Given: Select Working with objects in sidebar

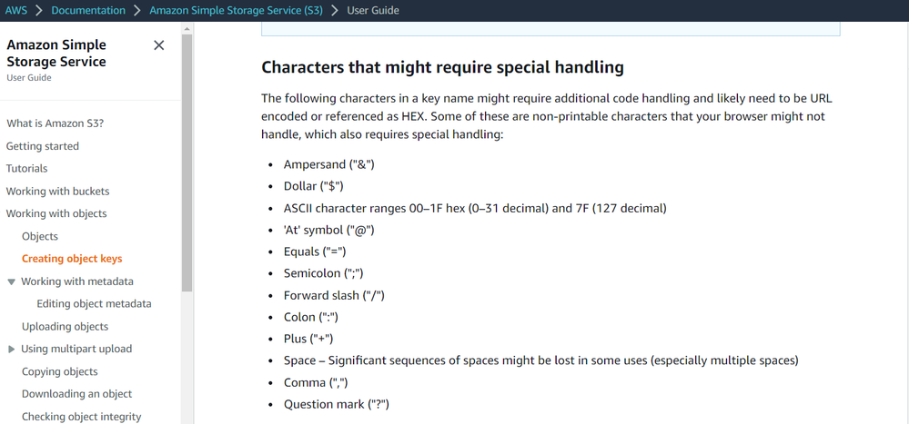Looking at the screenshot, I should (x=56, y=214).
